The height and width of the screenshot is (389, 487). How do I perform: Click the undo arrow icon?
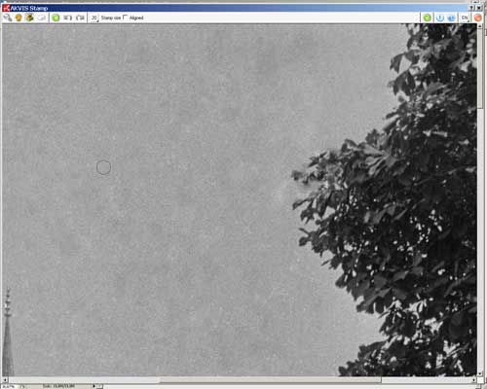pos(67,18)
